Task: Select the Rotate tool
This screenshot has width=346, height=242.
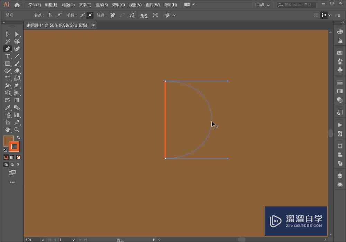Action: 8,78
